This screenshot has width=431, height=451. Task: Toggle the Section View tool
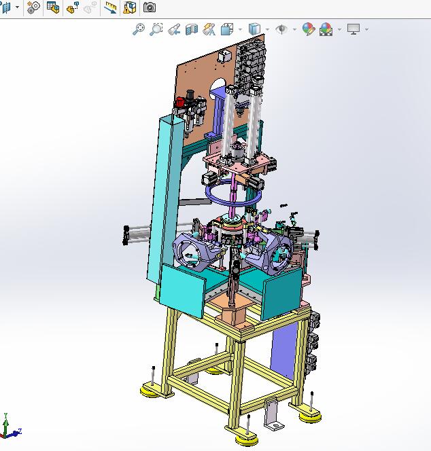coord(192,29)
